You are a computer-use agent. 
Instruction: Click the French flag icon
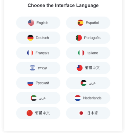point(30,53)
